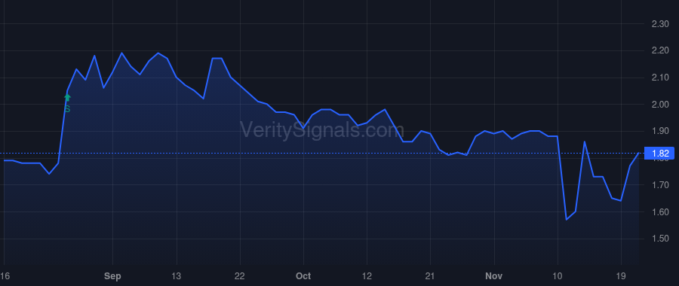
Task: Click the Oct label on time axis
Action: (x=303, y=276)
